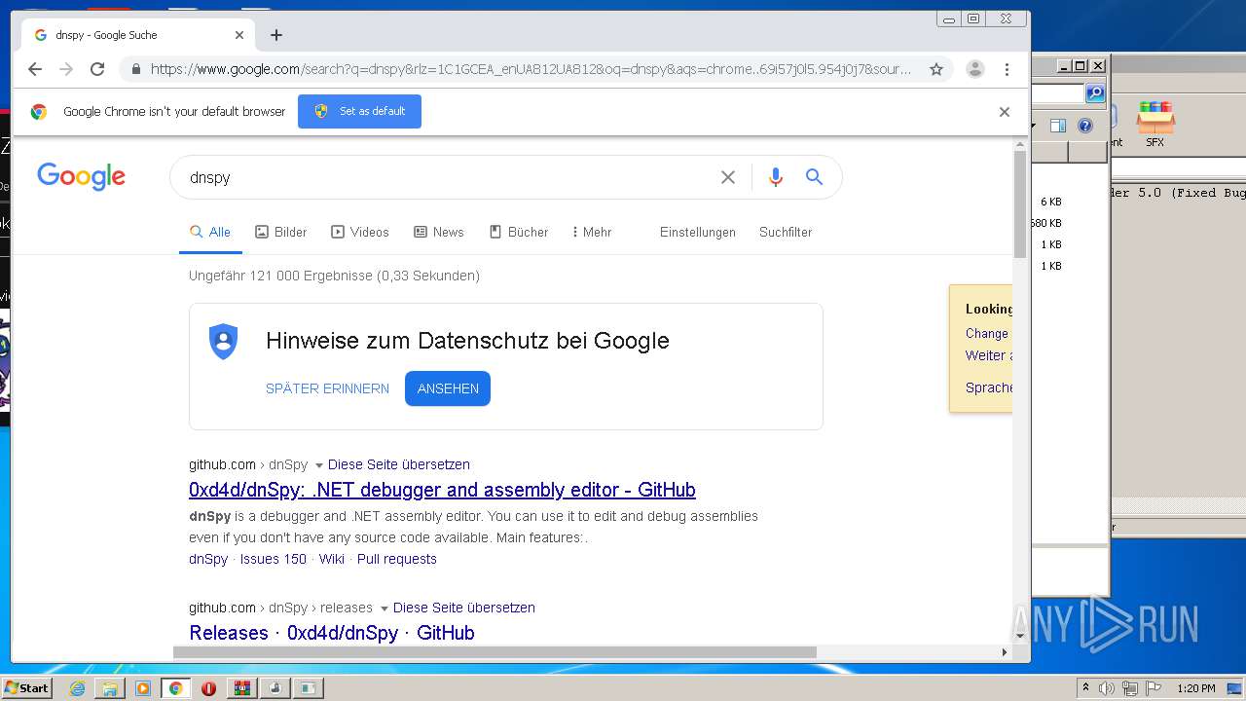Submit search with the magnifier icon
1246x701 pixels.
click(x=815, y=177)
